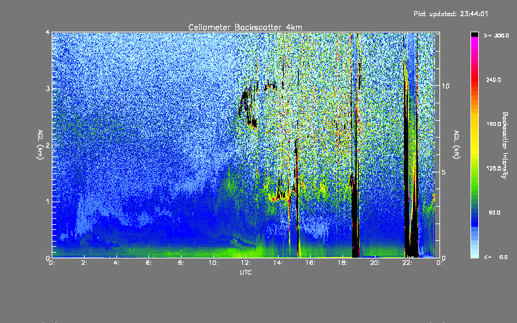
Task: Click the "AGL (km)" axis label
Action: 41,145
